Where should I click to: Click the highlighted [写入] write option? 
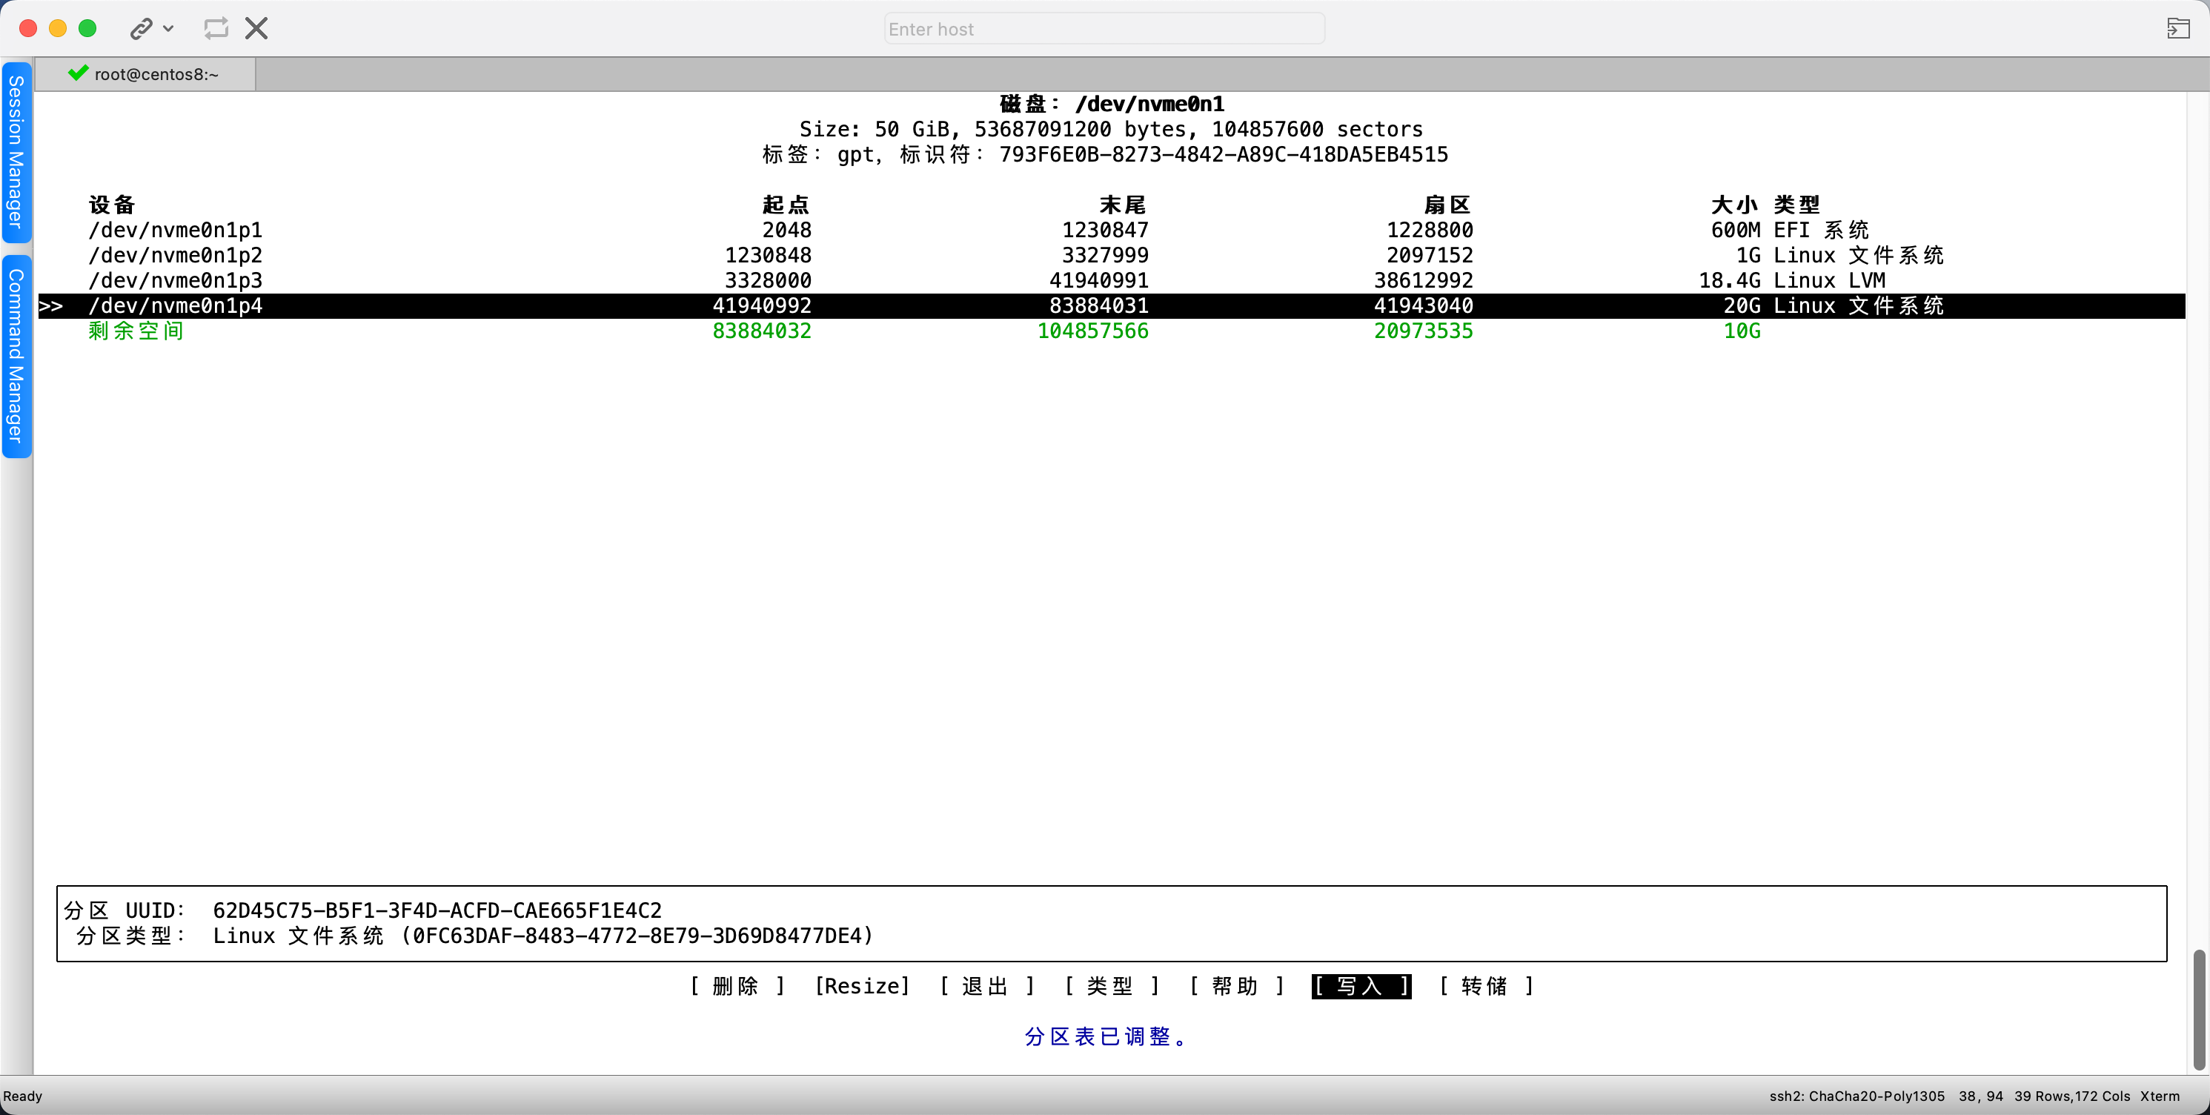1361,986
